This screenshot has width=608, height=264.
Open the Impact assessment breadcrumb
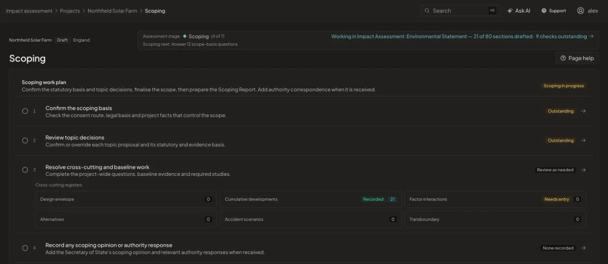[x=29, y=11]
